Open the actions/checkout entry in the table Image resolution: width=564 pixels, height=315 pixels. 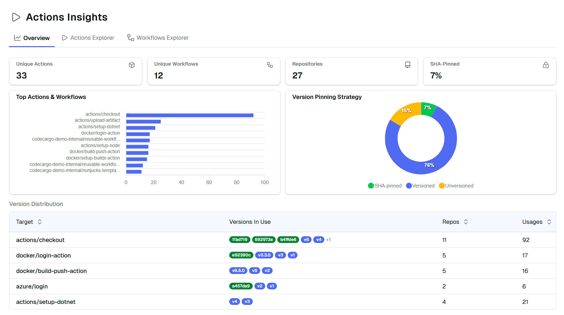pos(40,240)
